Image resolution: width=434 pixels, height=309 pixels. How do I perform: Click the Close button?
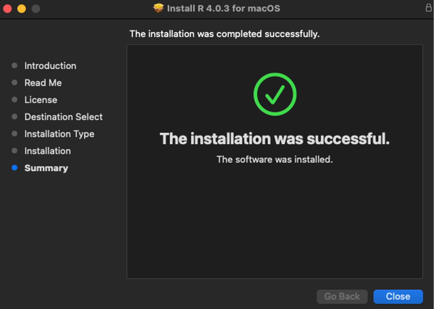tap(398, 296)
